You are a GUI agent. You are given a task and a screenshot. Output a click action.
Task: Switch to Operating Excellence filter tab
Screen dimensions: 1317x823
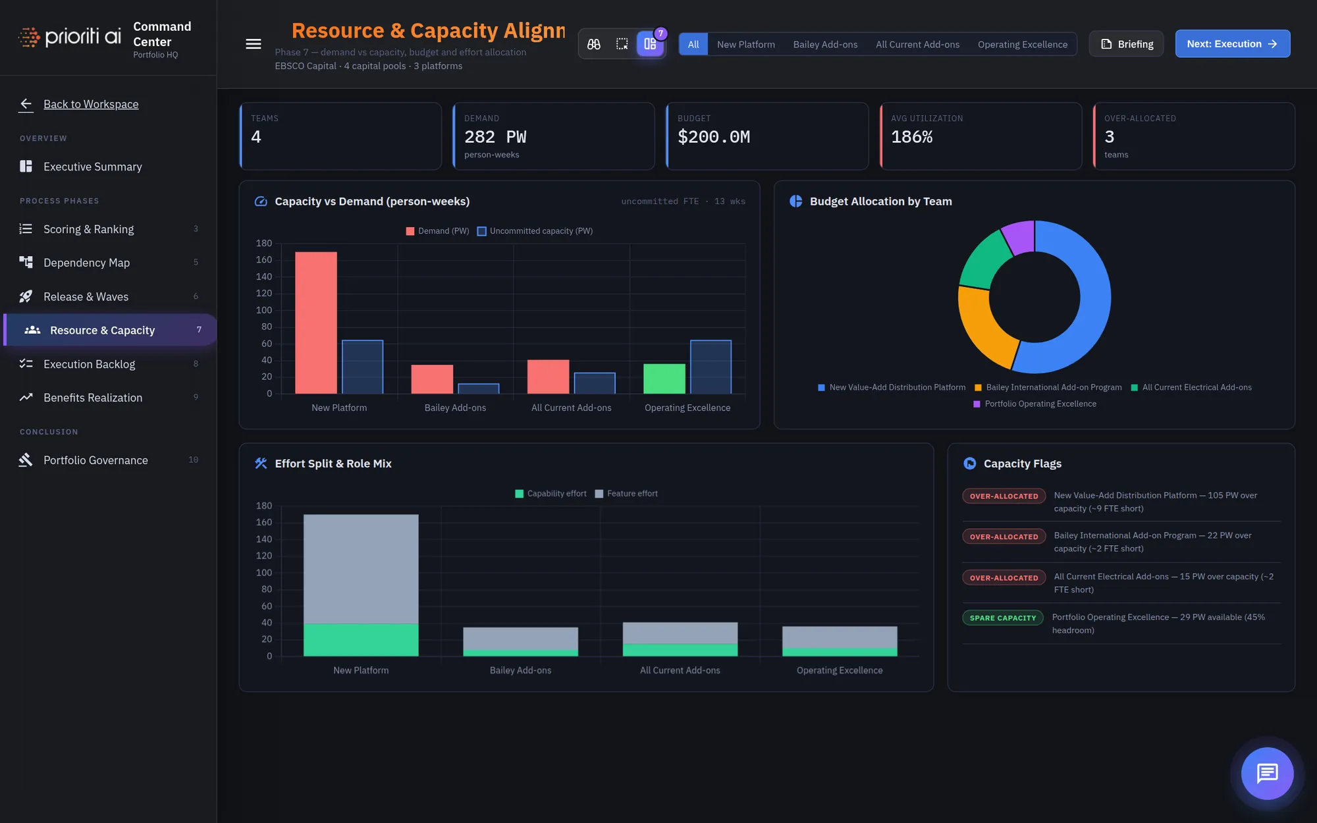coord(1022,44)
